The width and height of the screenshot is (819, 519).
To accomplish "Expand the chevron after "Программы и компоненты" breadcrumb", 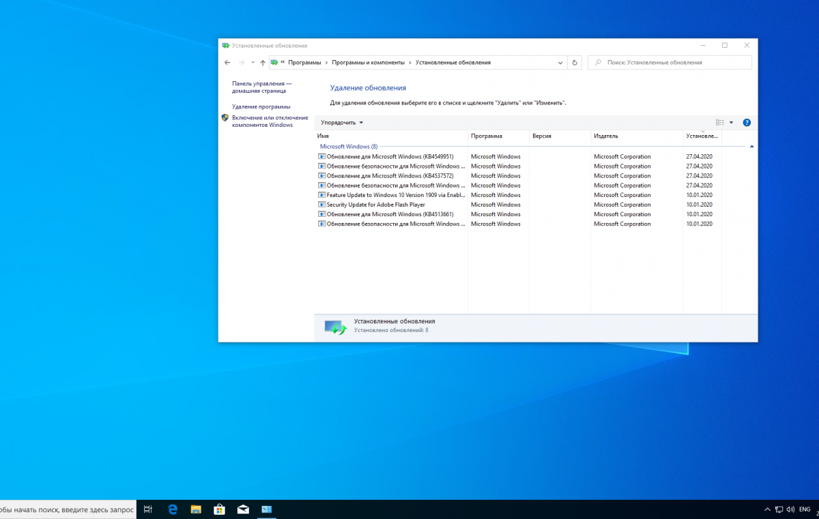I will pos(410,63).
